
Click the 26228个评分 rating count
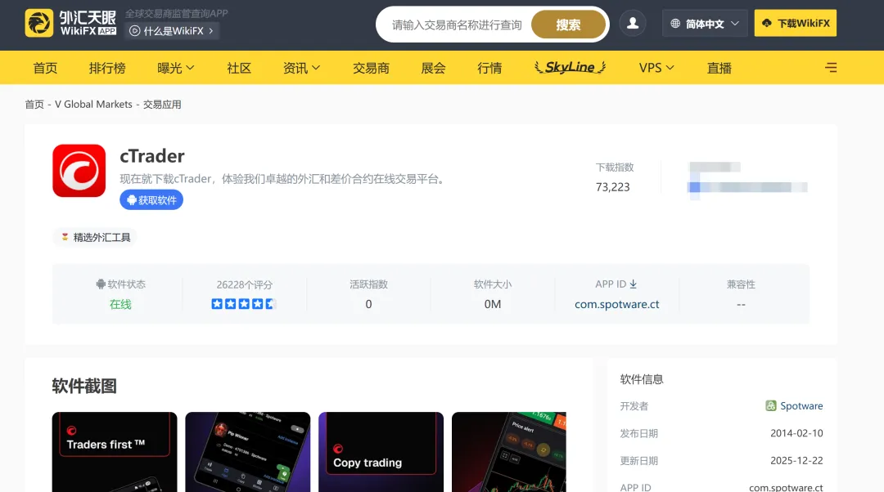[244, 285]
